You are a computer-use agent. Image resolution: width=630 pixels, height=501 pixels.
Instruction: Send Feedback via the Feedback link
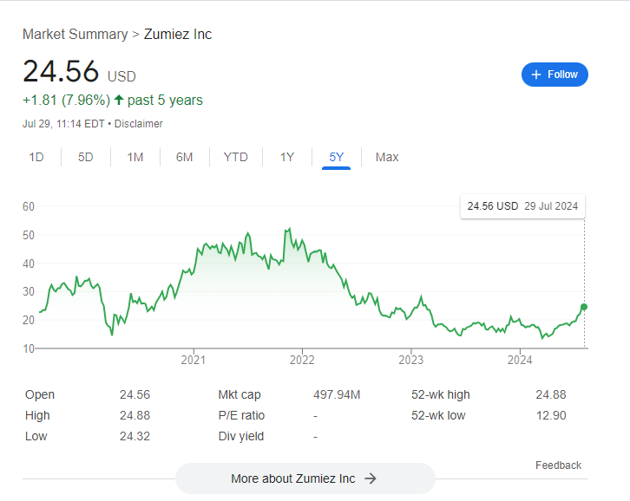tap(558, 465)
